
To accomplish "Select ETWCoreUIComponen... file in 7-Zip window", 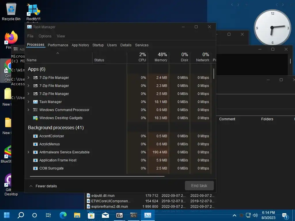I will (111, 201).
